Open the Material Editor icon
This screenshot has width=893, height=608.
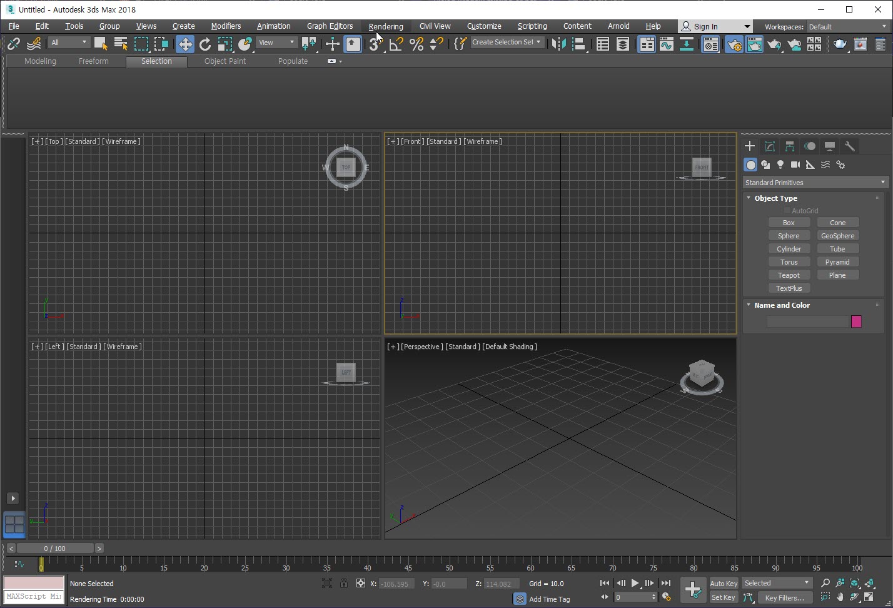pos(710,44)
